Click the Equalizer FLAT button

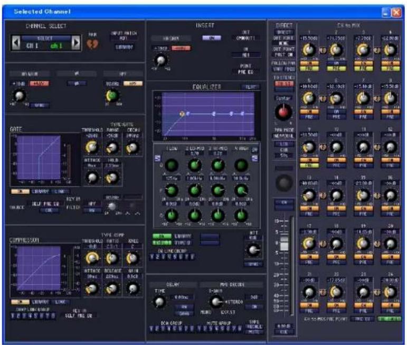point(251,87)
